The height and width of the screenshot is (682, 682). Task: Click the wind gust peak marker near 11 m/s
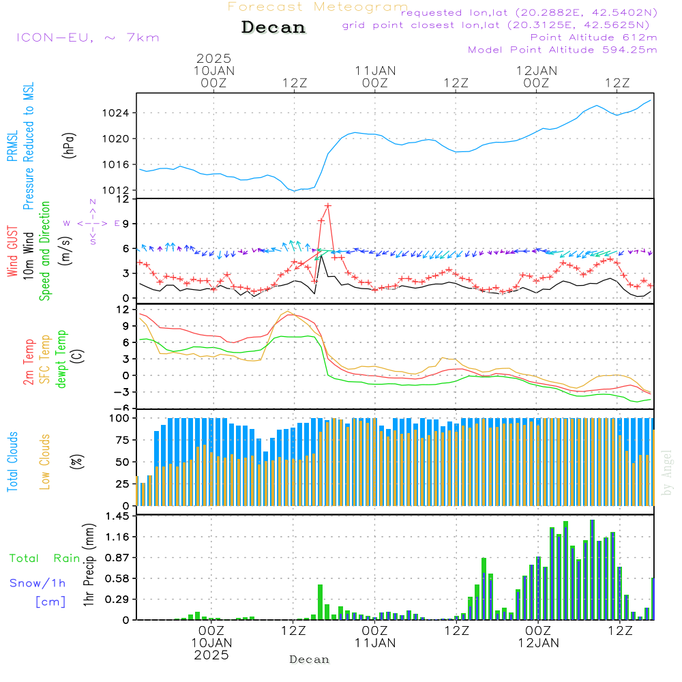[328, 206]
